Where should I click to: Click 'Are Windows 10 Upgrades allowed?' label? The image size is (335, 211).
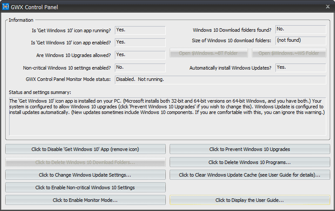click(74, 55)
